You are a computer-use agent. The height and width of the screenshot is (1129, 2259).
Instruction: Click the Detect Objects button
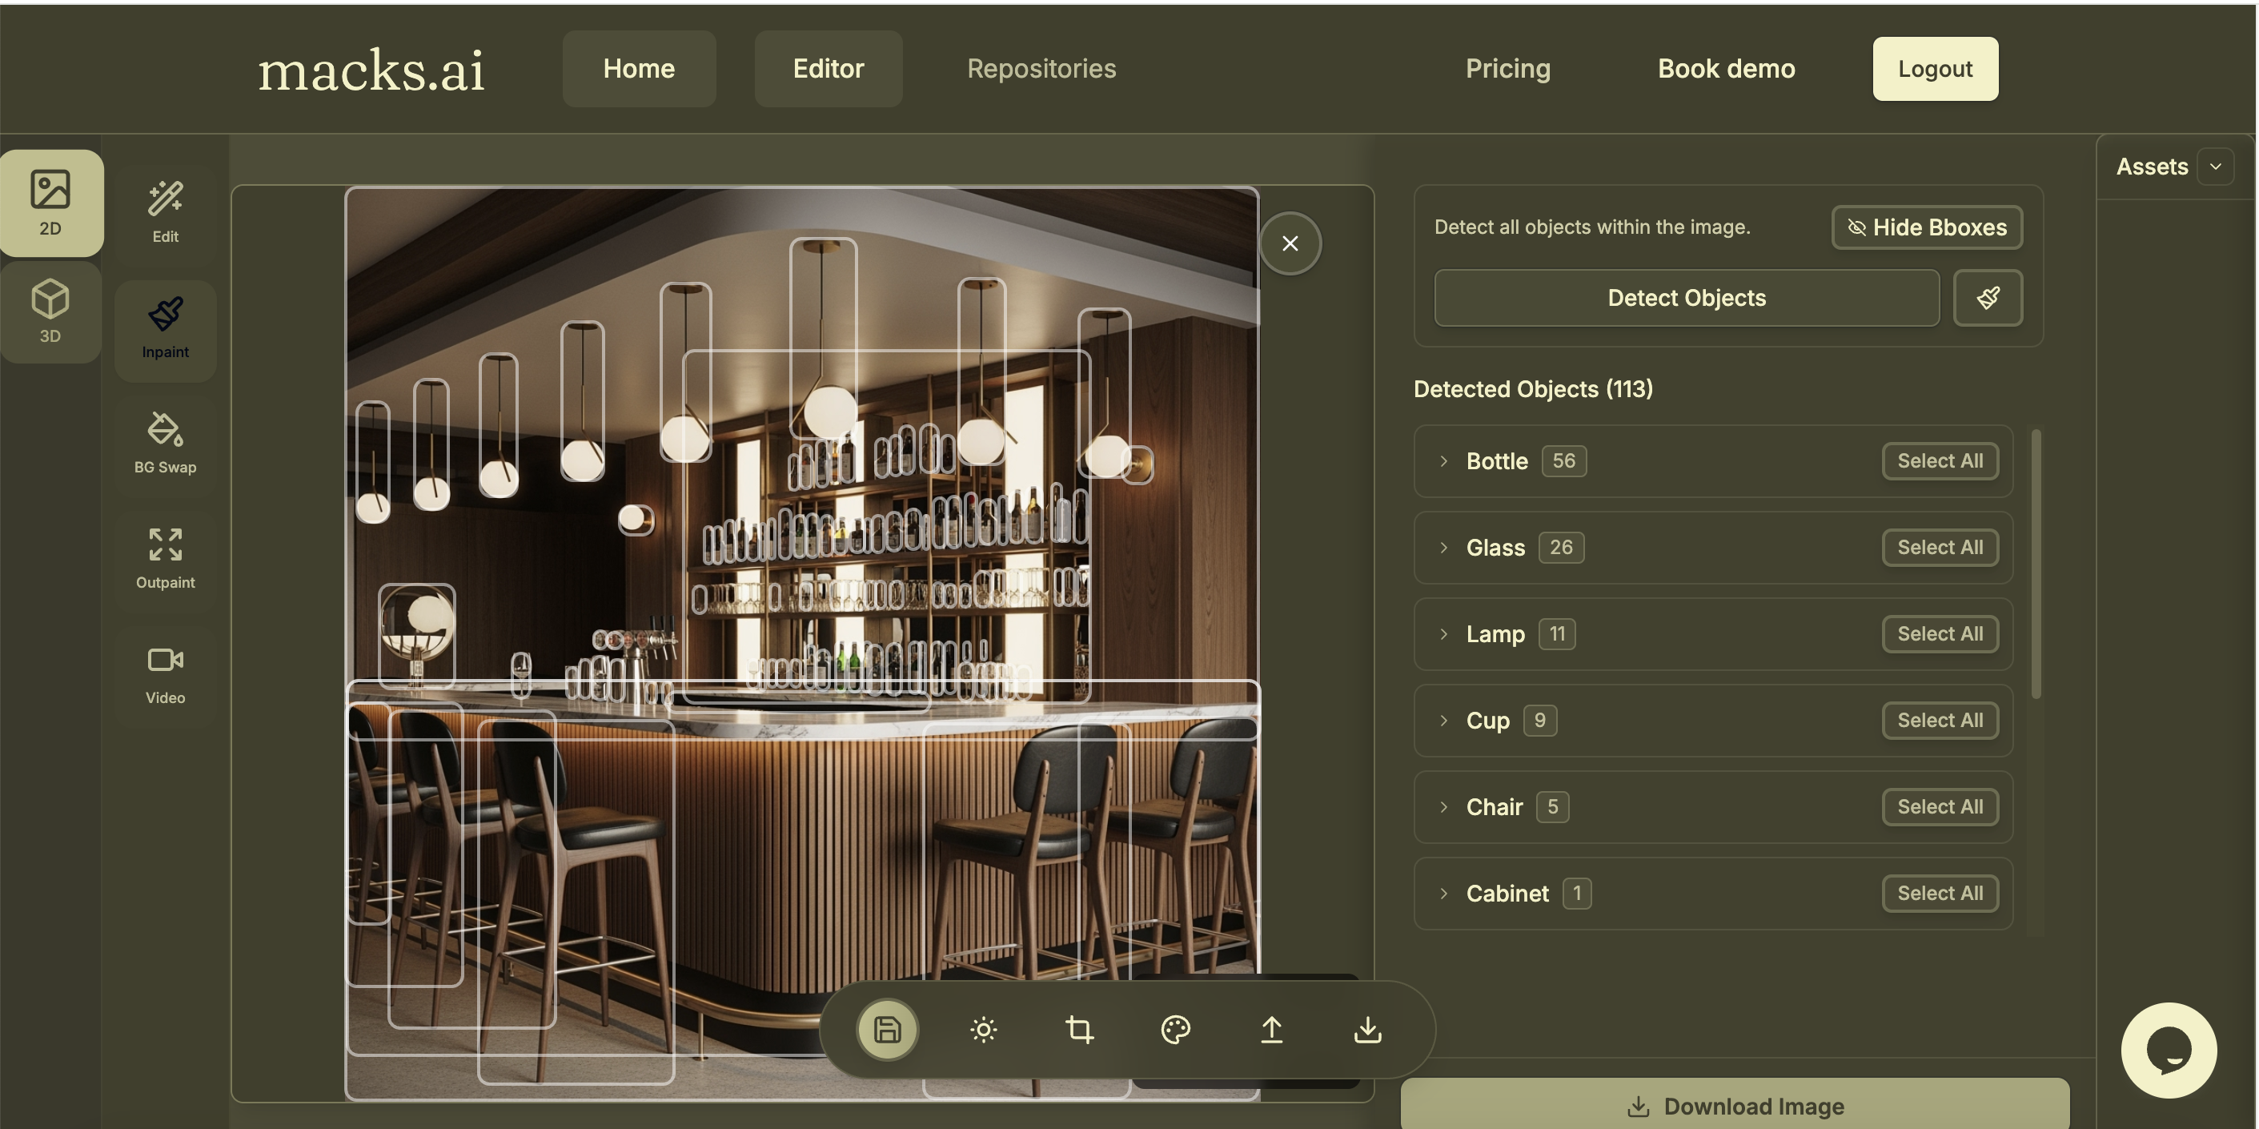coord(1686,297)
